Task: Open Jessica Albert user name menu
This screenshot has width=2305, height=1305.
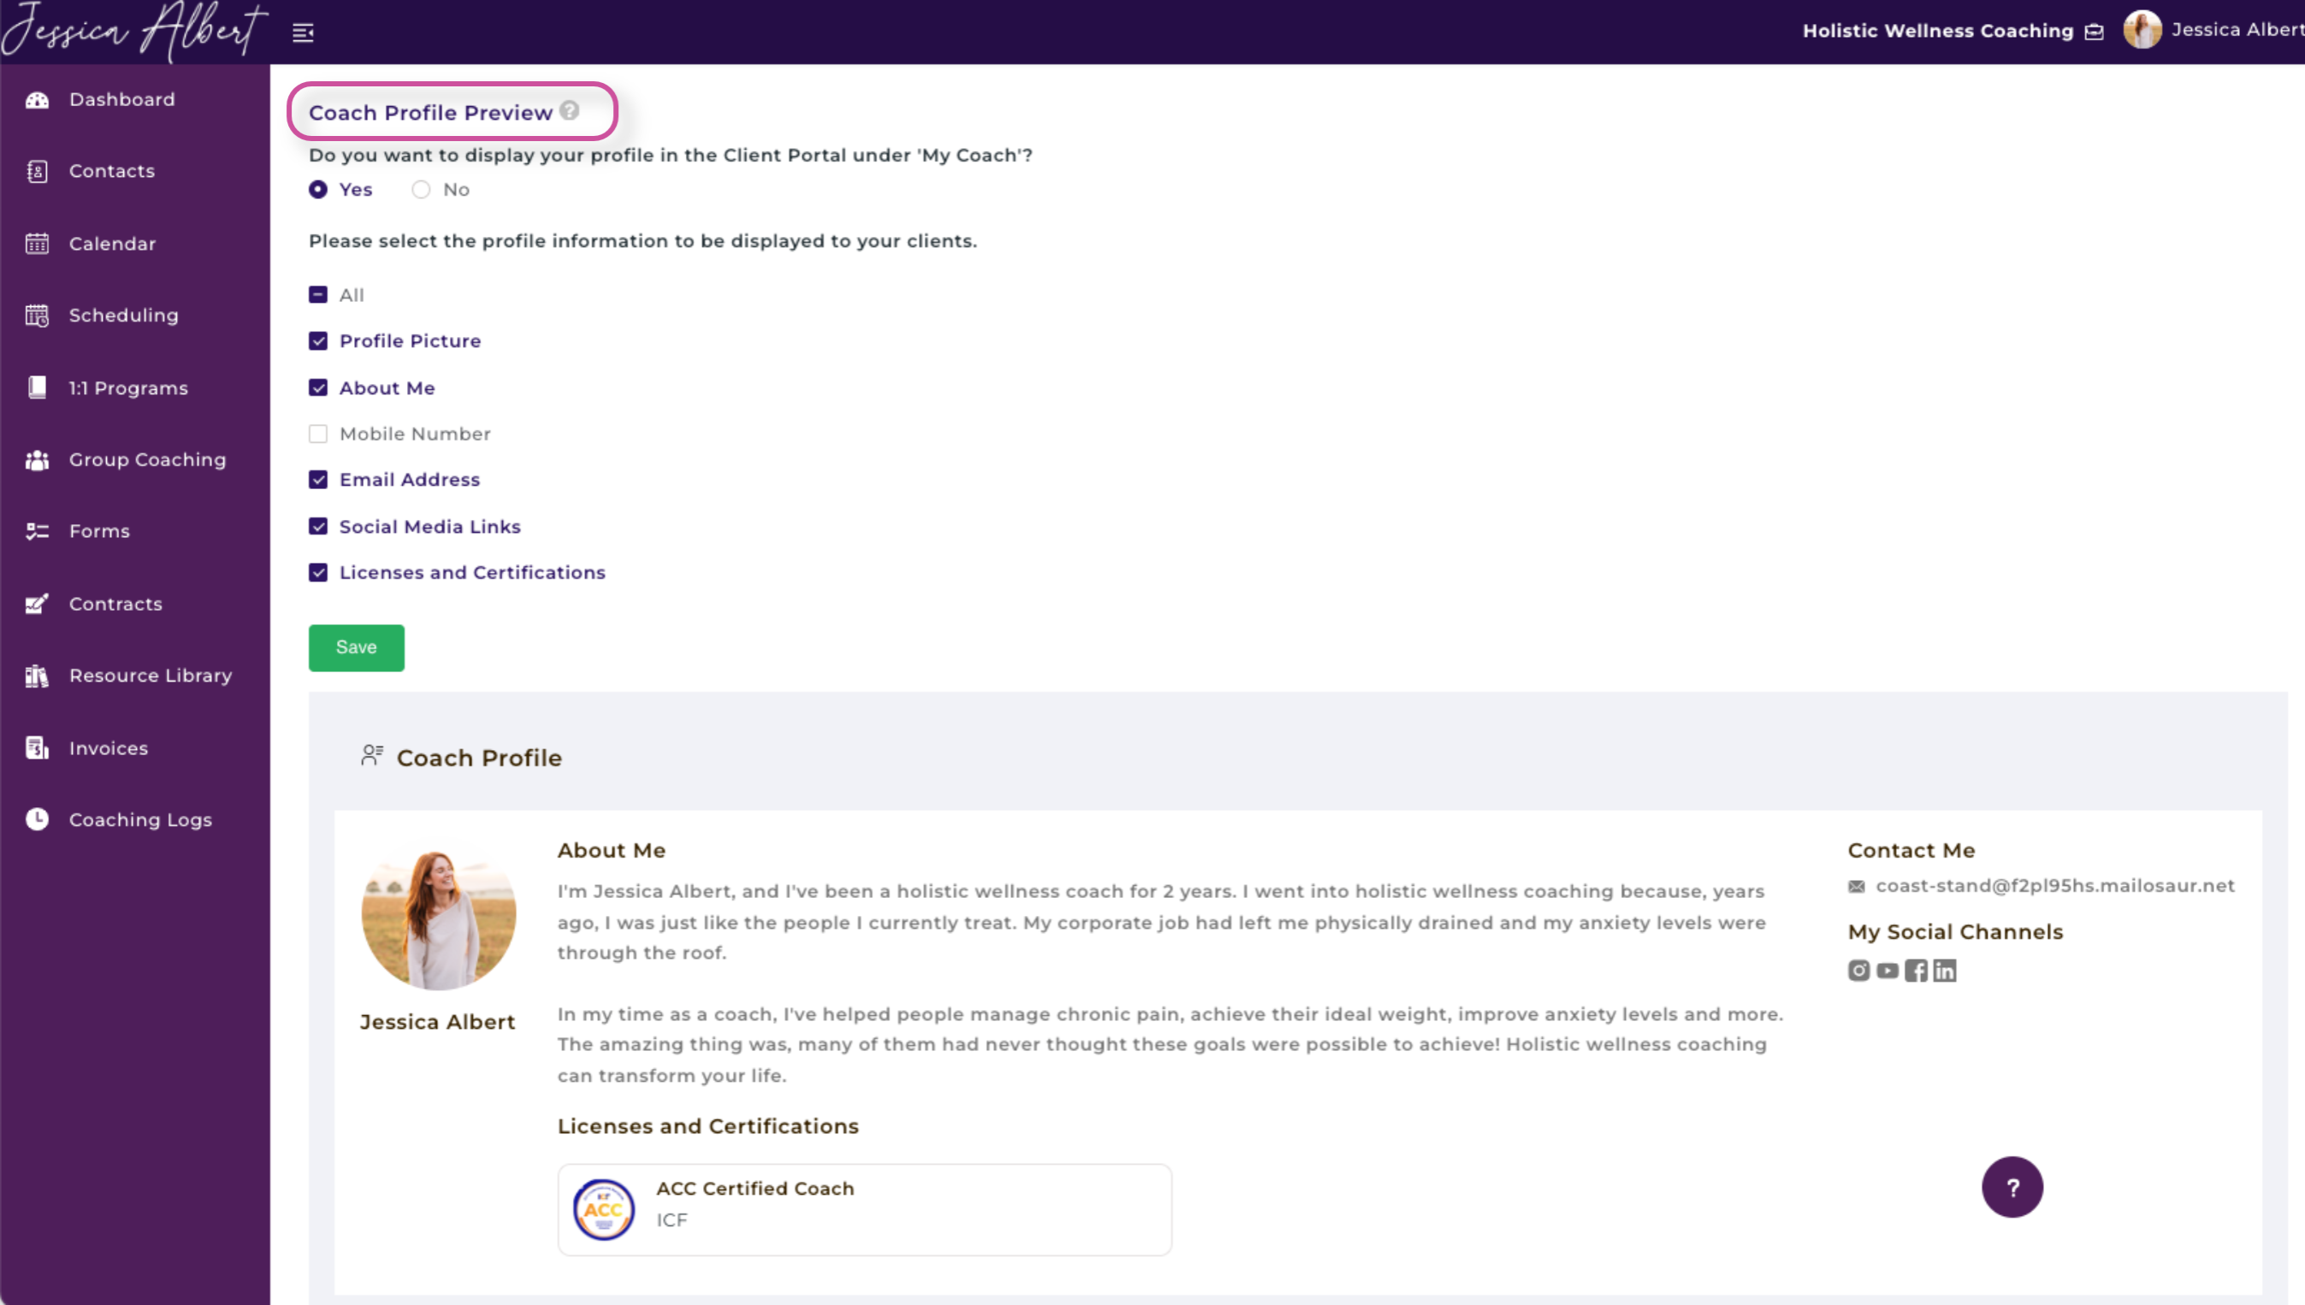Action: [2237, 30]
